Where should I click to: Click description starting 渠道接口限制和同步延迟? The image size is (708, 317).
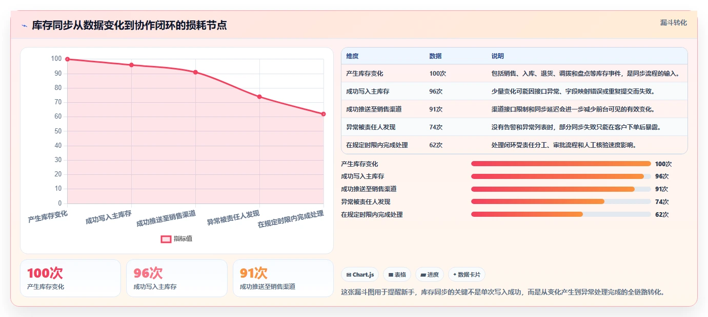pyautogui.click(x=573, y=109)
